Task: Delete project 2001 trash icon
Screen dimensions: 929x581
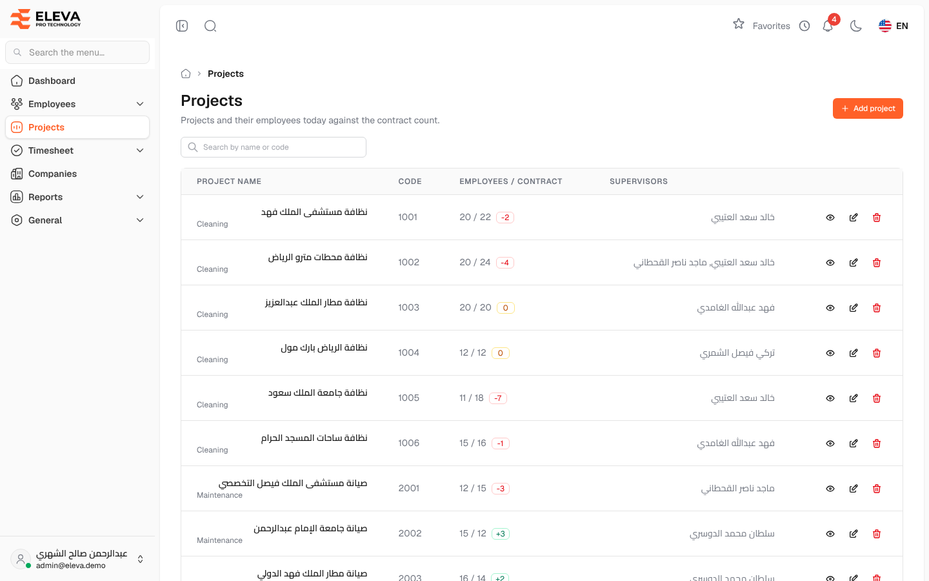Action: [877, 489]
